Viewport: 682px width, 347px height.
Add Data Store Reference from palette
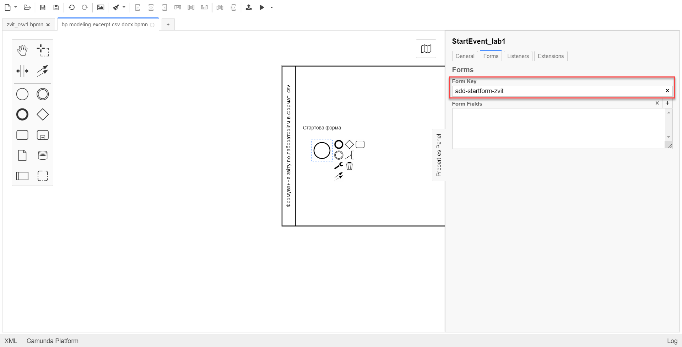click(x=43, y=155)
